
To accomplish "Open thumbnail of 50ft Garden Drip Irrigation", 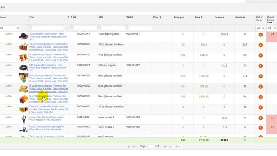I will click(x=23, y=68).
